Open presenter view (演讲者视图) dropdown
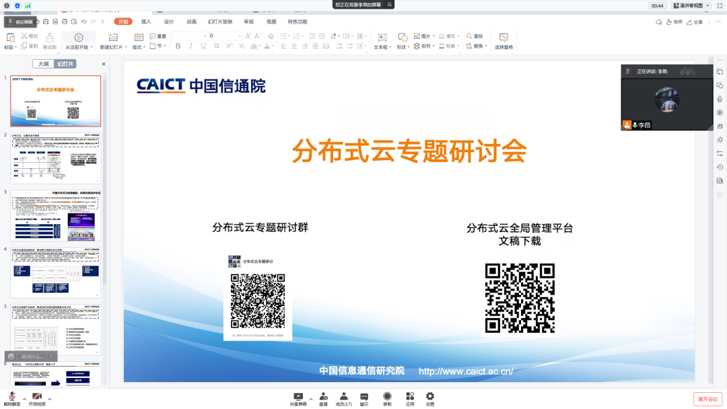Viewport: 727px width, 409px height. [x=692, y=5]
